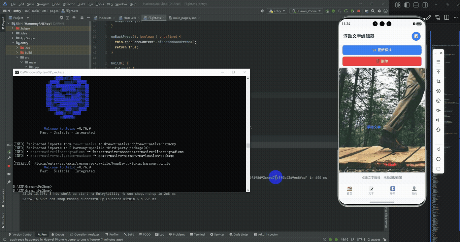Open the VCS menu
This screenshot has width=460, height=242.
pyautogui.click(x=109, y=4)
